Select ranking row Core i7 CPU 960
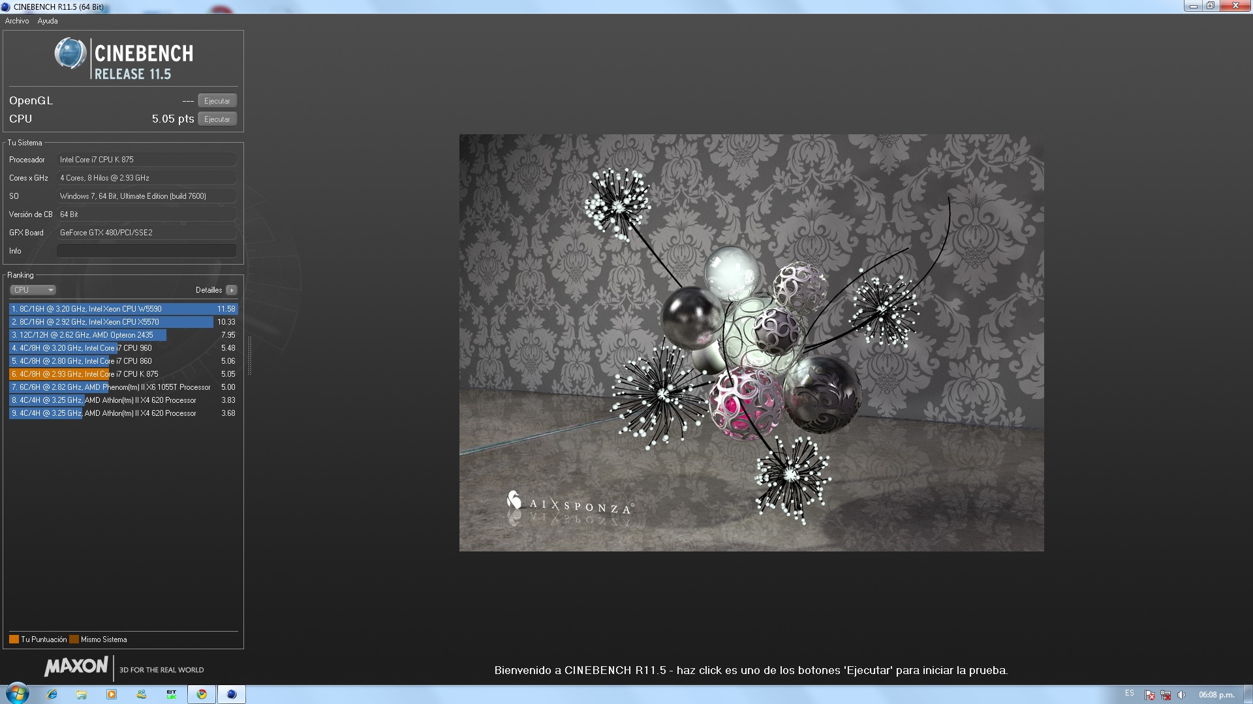The width and height of the screenshot is (1253, 704). 123,348
